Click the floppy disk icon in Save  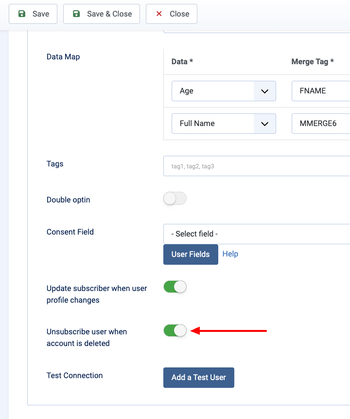coord(22,14)
